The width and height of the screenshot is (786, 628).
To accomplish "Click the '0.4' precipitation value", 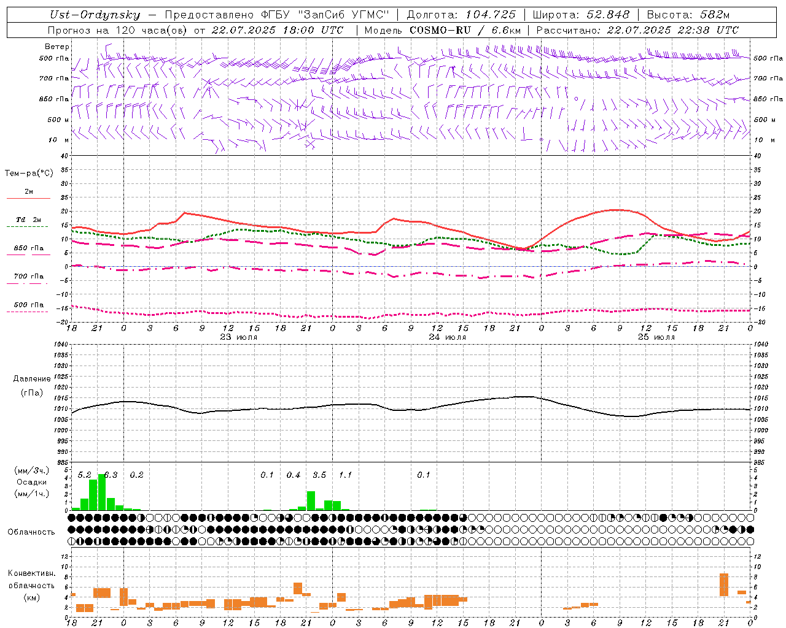I will (294, 475).
